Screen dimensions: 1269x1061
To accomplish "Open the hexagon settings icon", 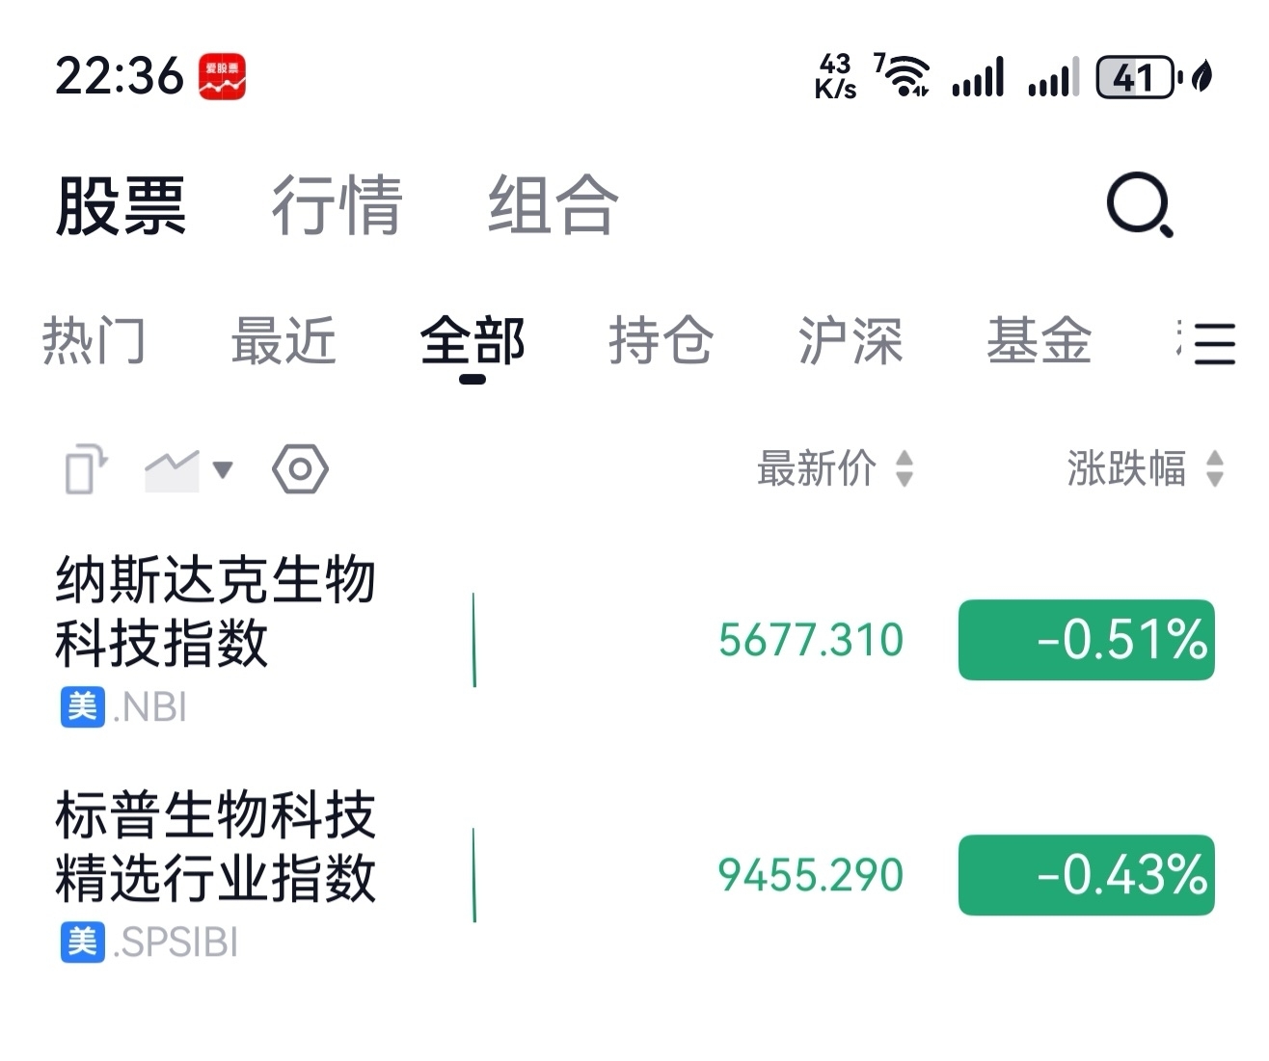I will [300, 469].
